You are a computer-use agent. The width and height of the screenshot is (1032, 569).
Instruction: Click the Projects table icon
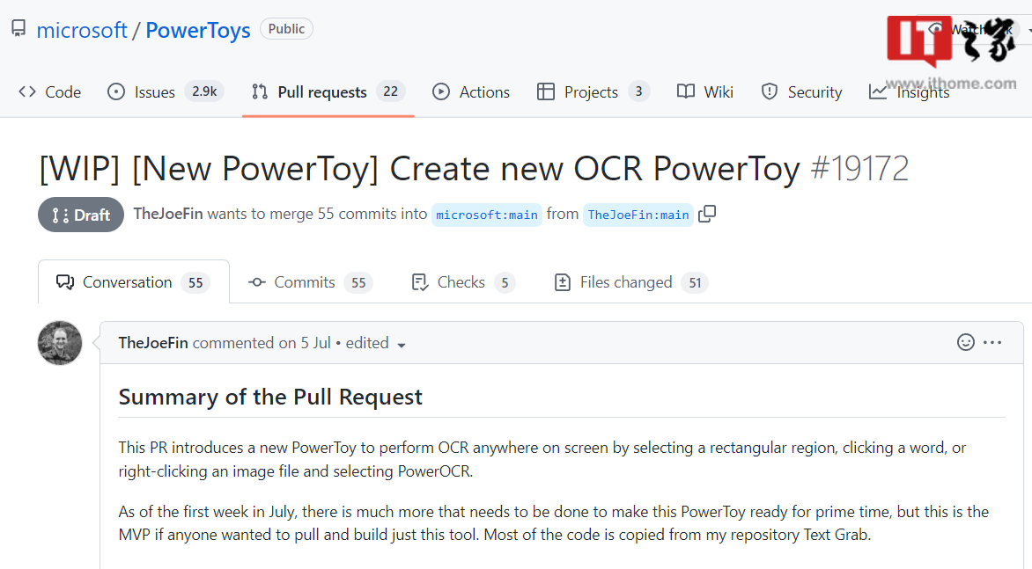click(546, 91)
